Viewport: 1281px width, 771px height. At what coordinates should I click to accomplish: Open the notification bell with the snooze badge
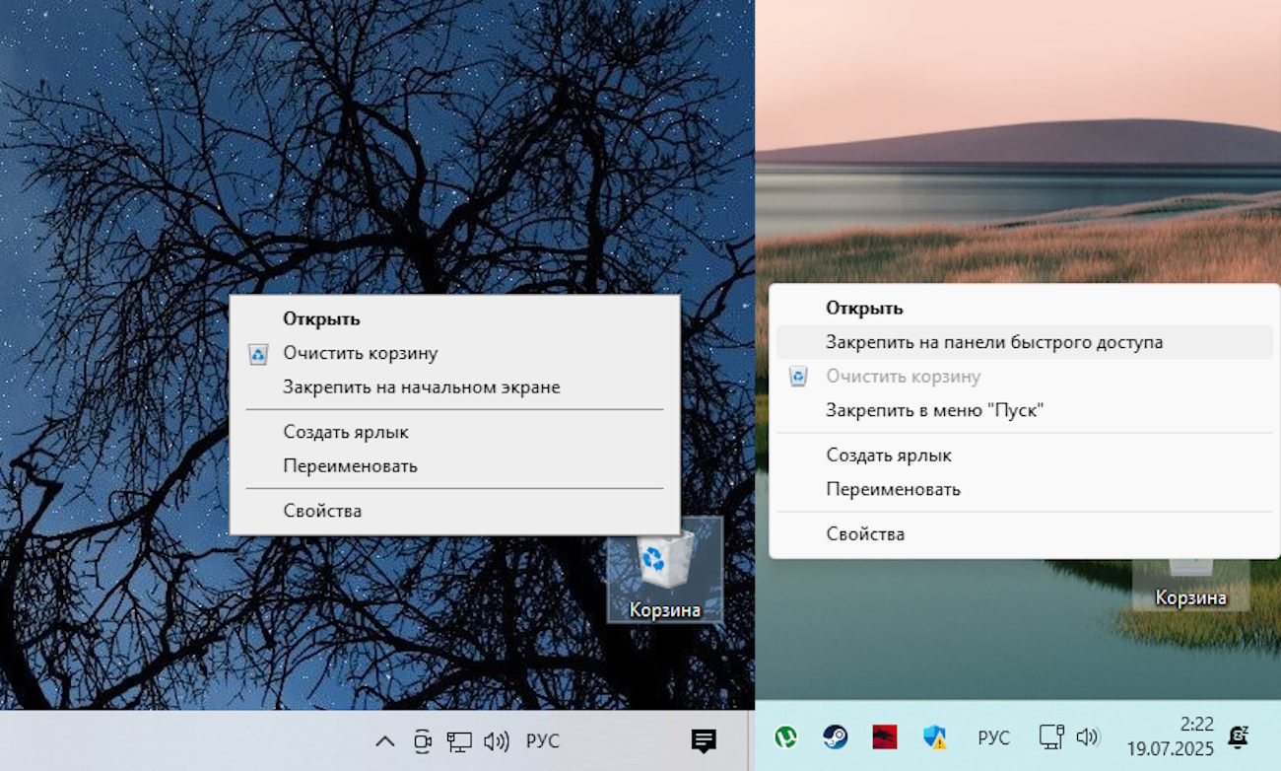[x=1238, y=736]
